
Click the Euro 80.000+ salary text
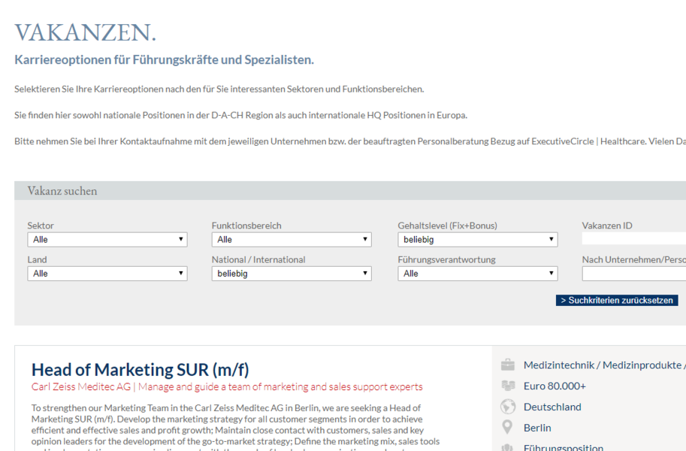pos(555,386)
